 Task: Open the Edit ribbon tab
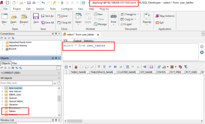(28, 9)
